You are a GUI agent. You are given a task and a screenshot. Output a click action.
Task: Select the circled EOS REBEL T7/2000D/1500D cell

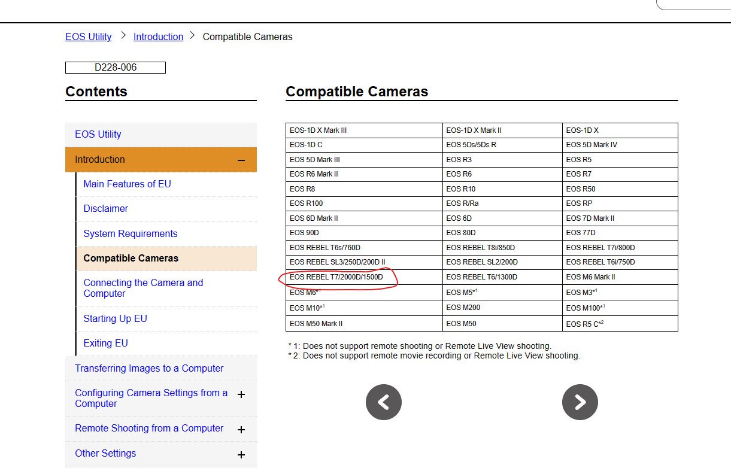pos(337,277)
